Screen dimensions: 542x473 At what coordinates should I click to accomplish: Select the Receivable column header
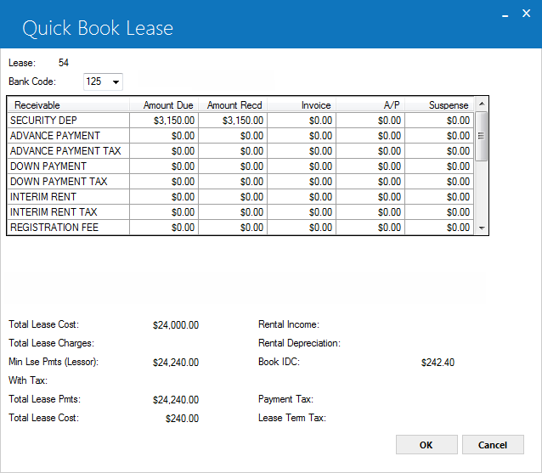[x=68, y=105]
